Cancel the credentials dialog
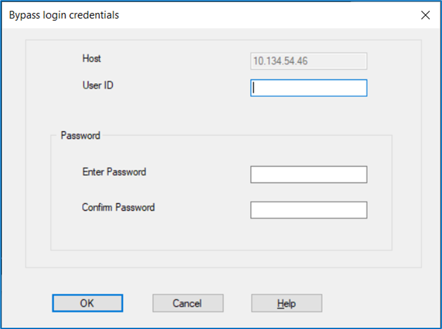The image size is (442, 329). (x=188, y=303)
